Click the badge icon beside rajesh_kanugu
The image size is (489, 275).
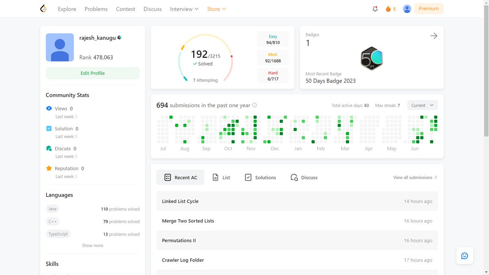pos(119,37)
